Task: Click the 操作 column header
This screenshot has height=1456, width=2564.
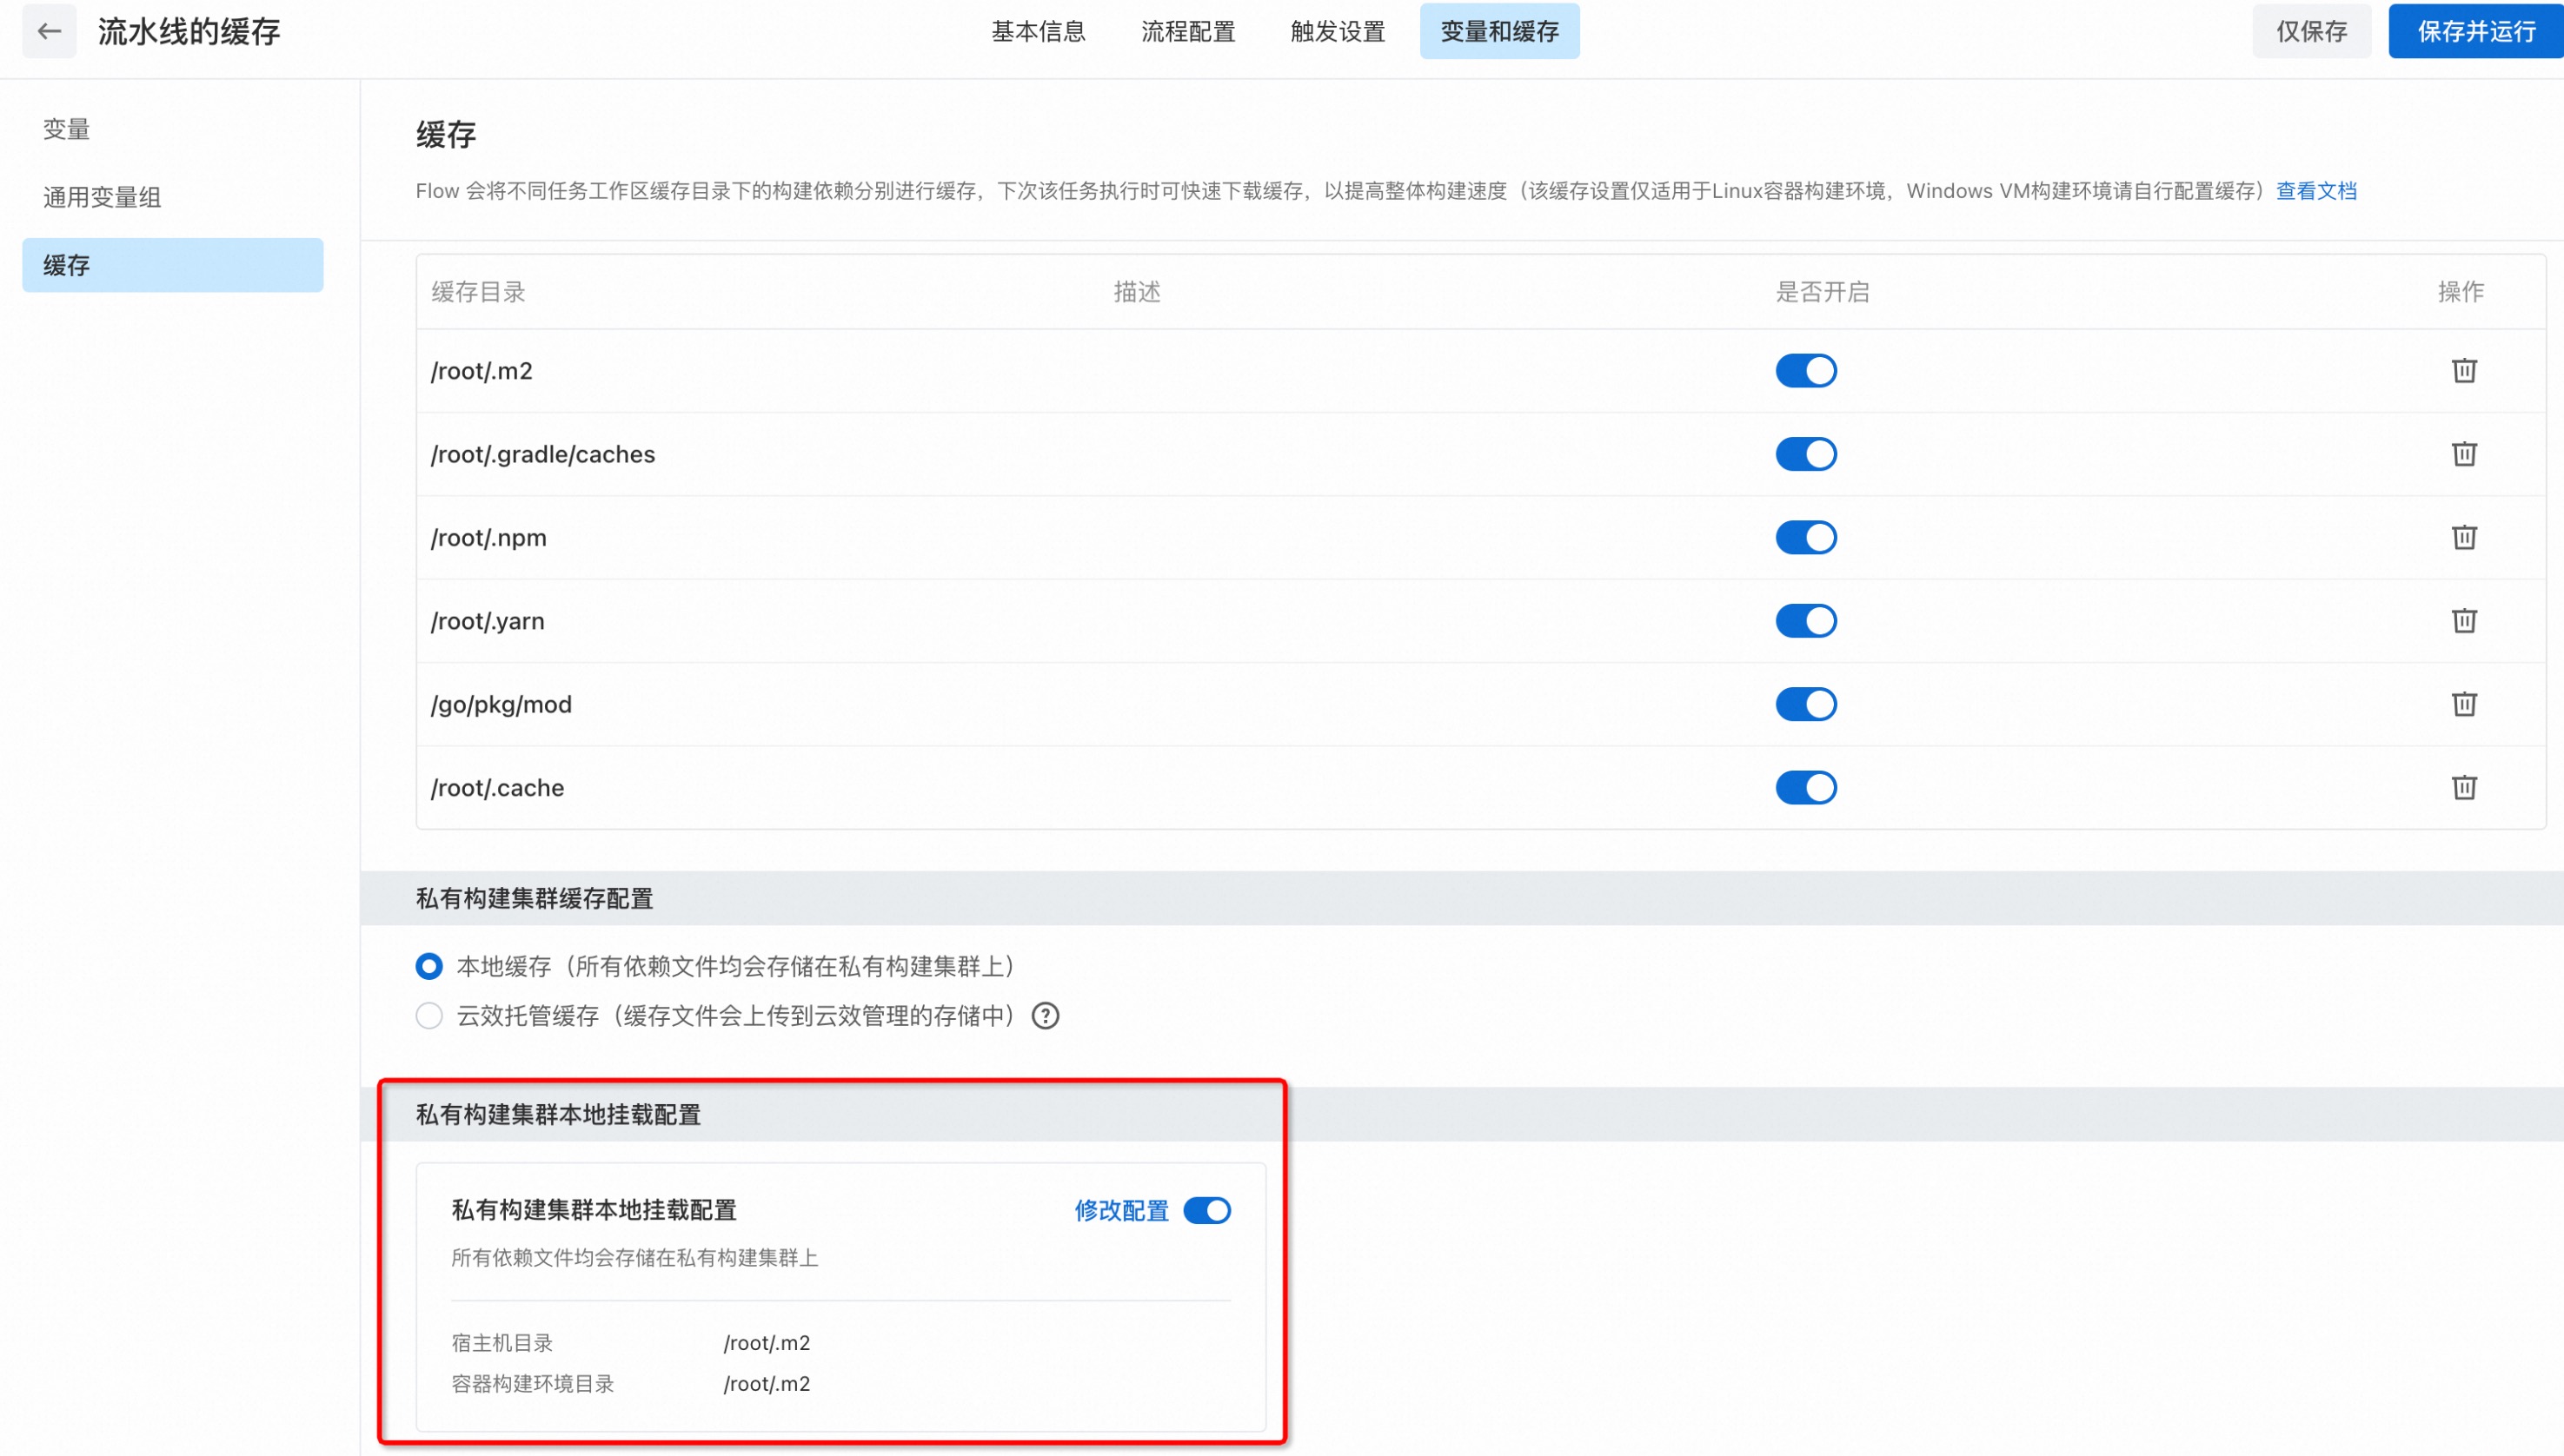Action: 2461,292
